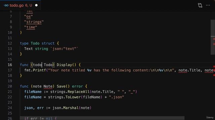Click the struct keyword on line 12
Viewport: 215px width, 120px height.
[x=48, y=43]
